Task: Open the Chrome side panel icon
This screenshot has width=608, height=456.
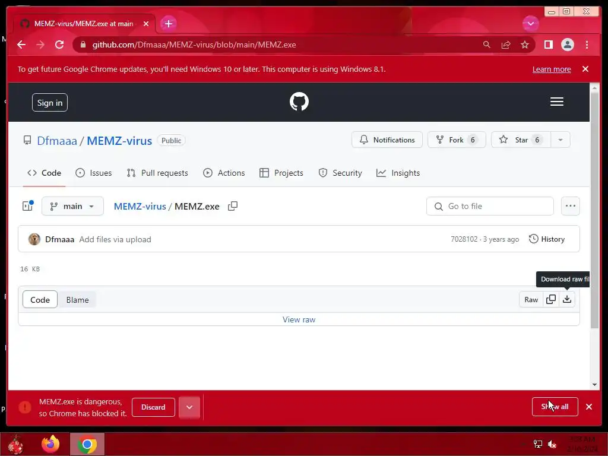Action: click(548, 45)
